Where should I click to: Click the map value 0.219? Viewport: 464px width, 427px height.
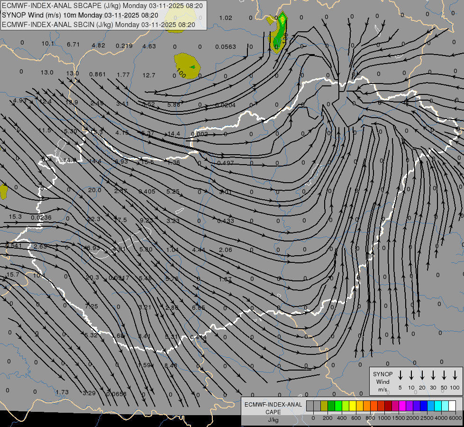pos(124,46)
